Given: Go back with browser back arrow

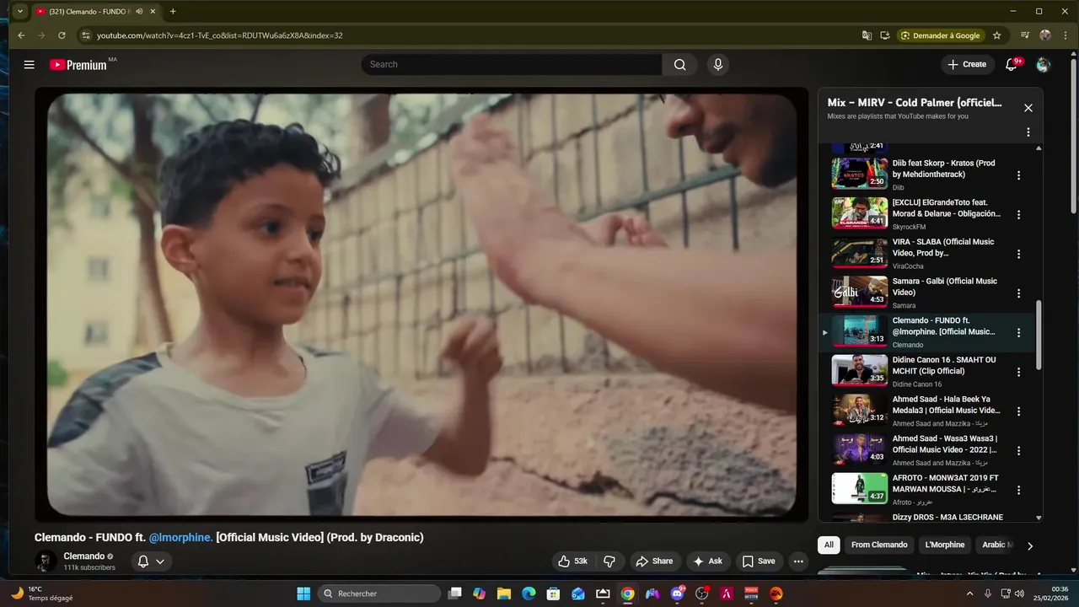Looking at the screenshot, I should [22, 35].
